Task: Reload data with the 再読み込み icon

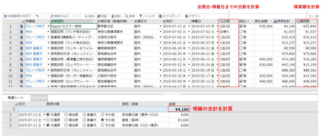Action: coord(53,16)
